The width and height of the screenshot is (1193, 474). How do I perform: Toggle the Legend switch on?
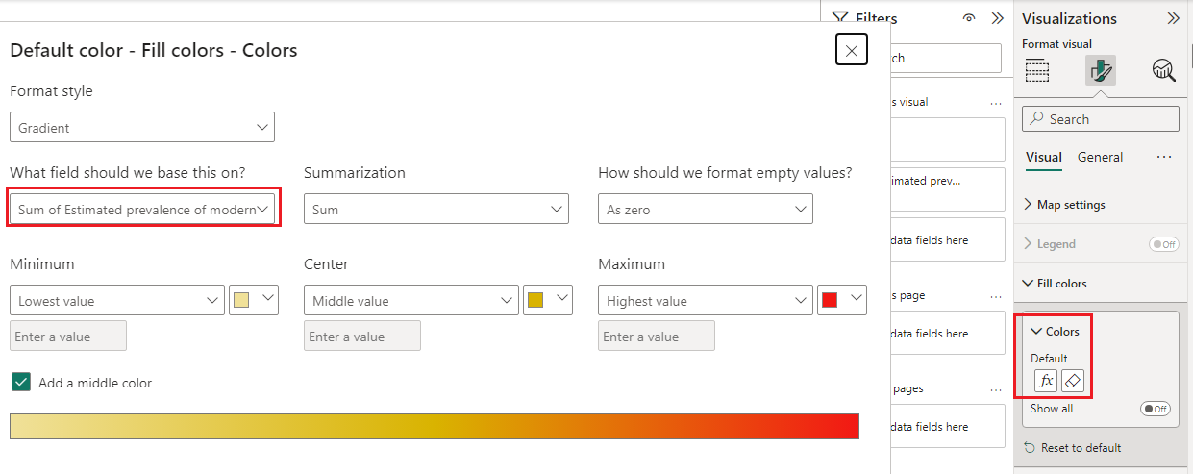pos(1164,244)
